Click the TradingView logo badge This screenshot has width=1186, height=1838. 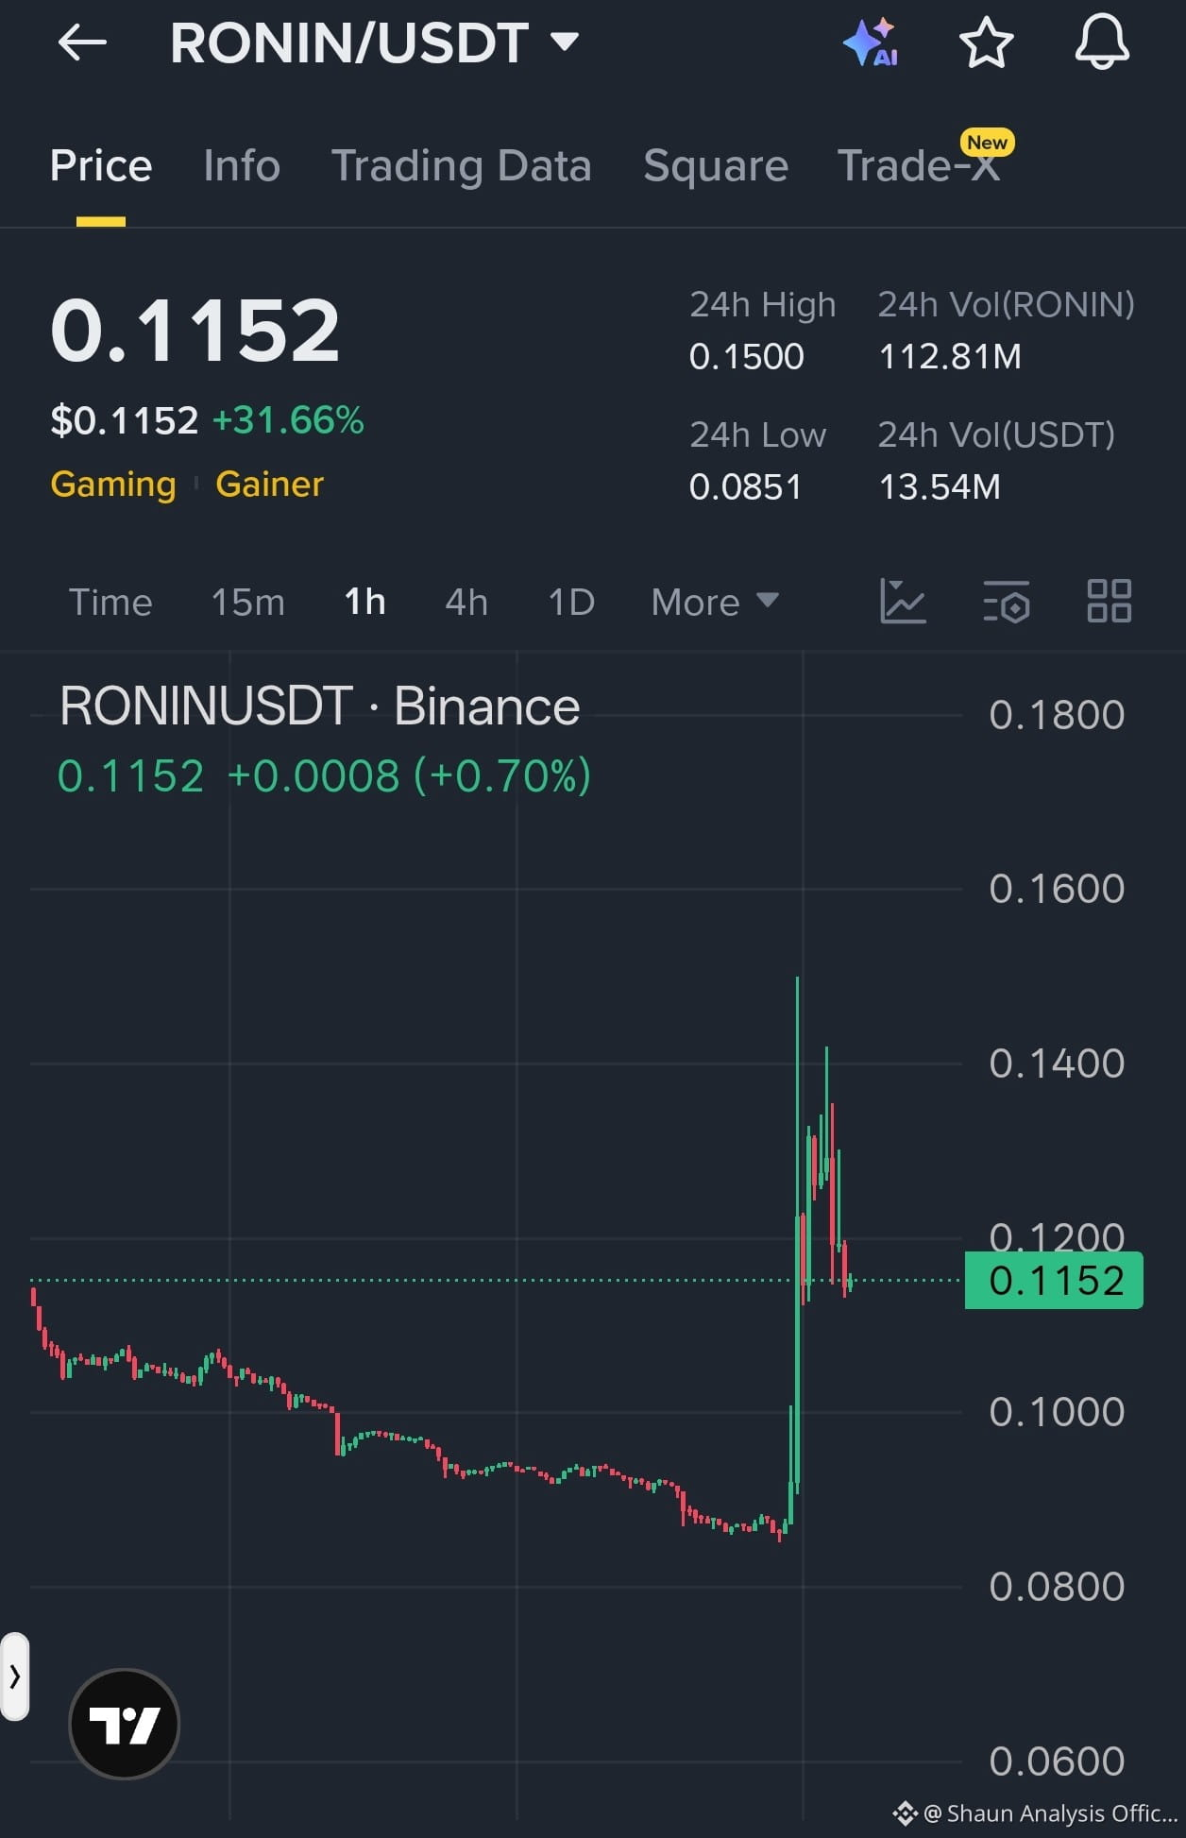pos(125,1724)
